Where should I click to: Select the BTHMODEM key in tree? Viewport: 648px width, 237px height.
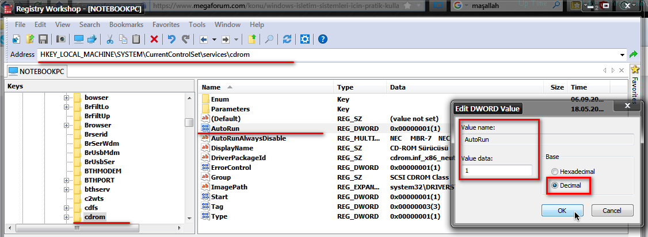[x=104, y=170]
